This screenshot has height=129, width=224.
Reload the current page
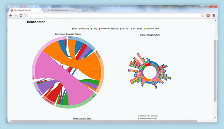21,15
